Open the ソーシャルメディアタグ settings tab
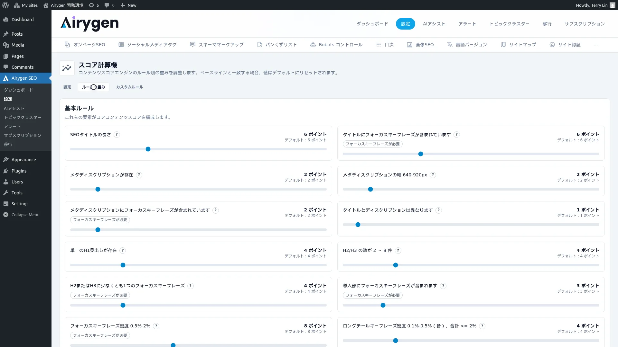Viewport: 618px width, 347px height. click(147, 45)
